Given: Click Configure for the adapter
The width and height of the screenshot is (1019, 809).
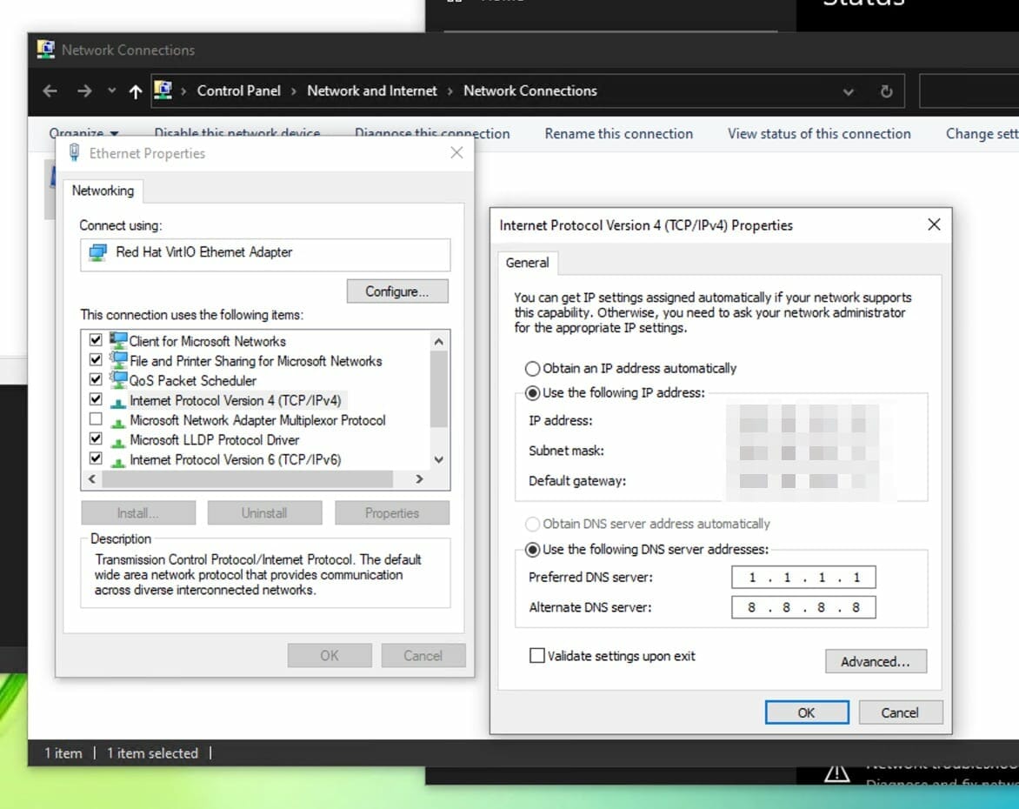Looking at the screenshot, I should click(x=397, y=291).
